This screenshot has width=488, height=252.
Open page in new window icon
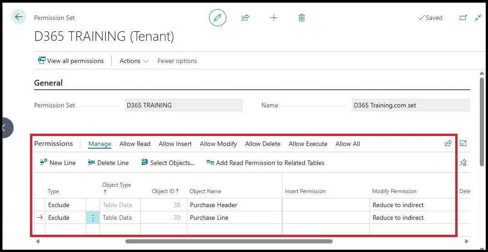coord(463,18)
